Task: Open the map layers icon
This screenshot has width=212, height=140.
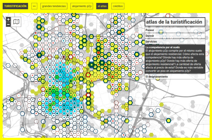Action: click(x=16, y=22)
